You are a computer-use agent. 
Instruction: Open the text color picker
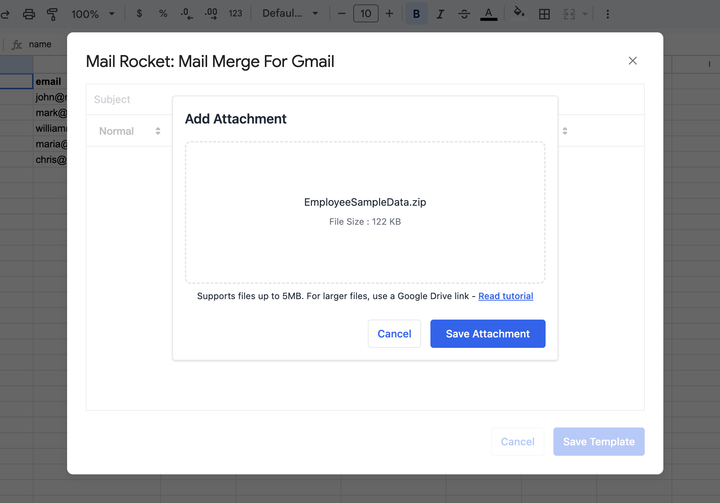(489, 14)
